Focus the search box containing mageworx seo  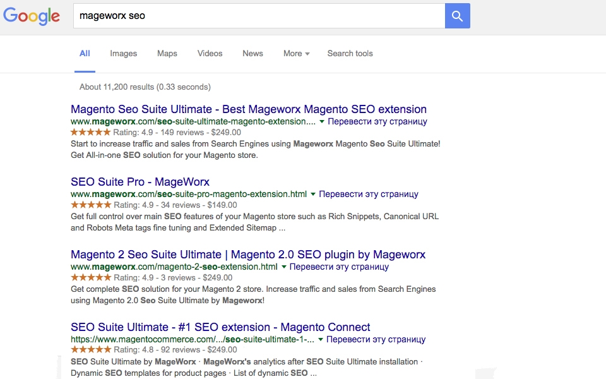pyautogui.click(x=259, y=16)
